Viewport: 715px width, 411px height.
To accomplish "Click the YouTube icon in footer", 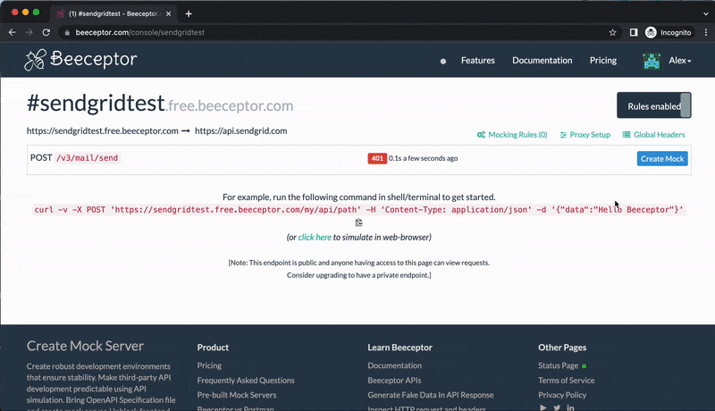I will [x=543, y=407].
